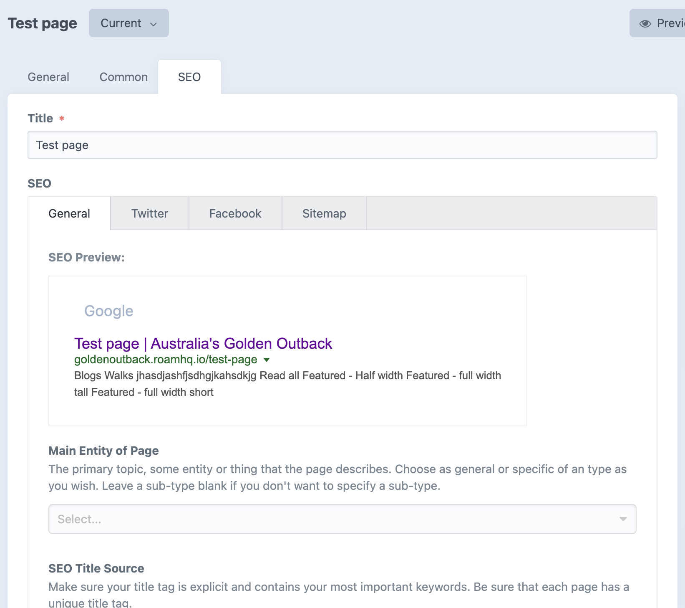Click the SEO Preview: label
685x608 pixels.
(x=86, y=257)
